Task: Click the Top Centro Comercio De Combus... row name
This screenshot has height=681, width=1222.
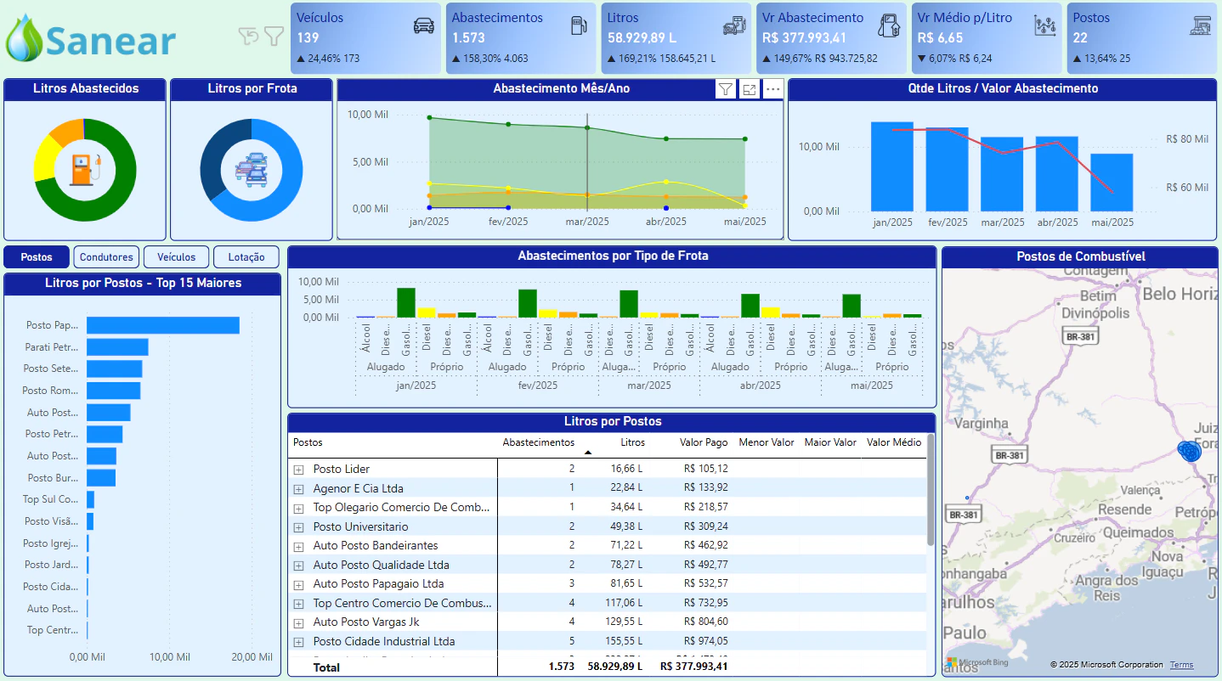Action: tap(403, 604)
